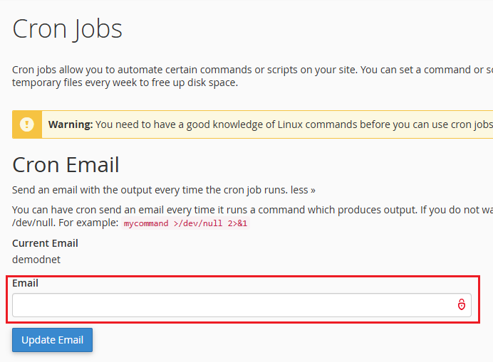Click the bold "Warning:" label

pyautogui.click(x=71, y=124)
